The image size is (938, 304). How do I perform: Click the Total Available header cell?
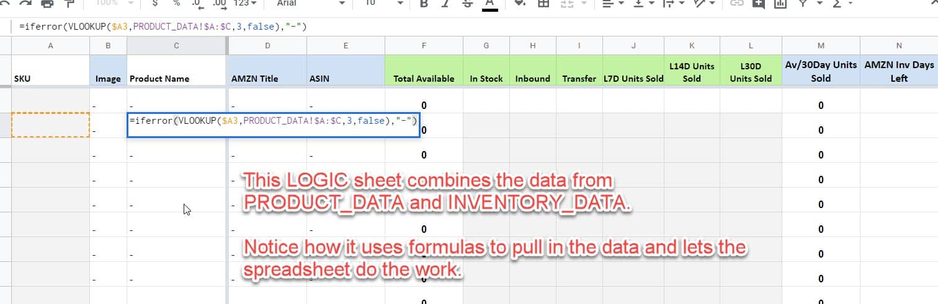(x=424, y=78)
